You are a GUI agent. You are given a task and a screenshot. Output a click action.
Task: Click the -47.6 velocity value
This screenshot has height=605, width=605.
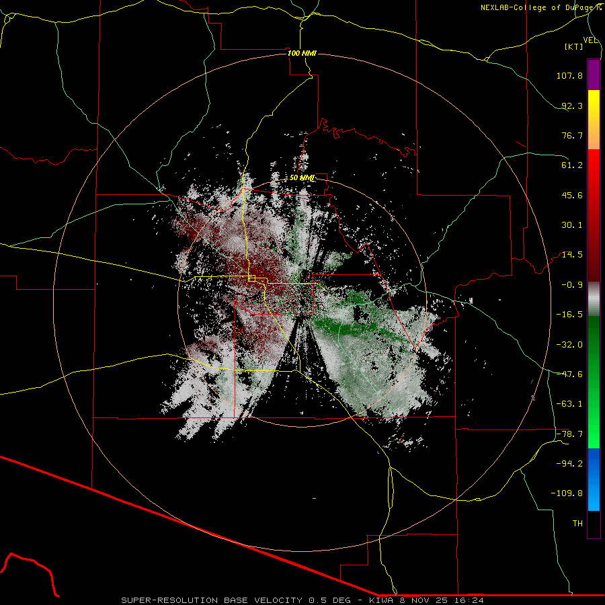point(569,374)
